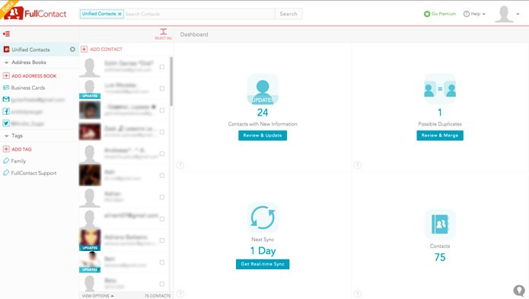Click the Twitter address book icon
The height and width of the screenshot is (299, 529).
pyautogui.click(x=6, y=123)
